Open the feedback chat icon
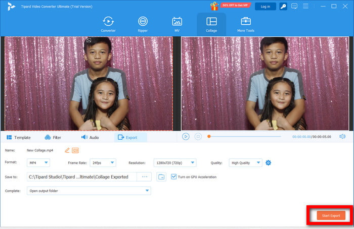This screenshot has height=229, width=354. (x=294, y=7)
